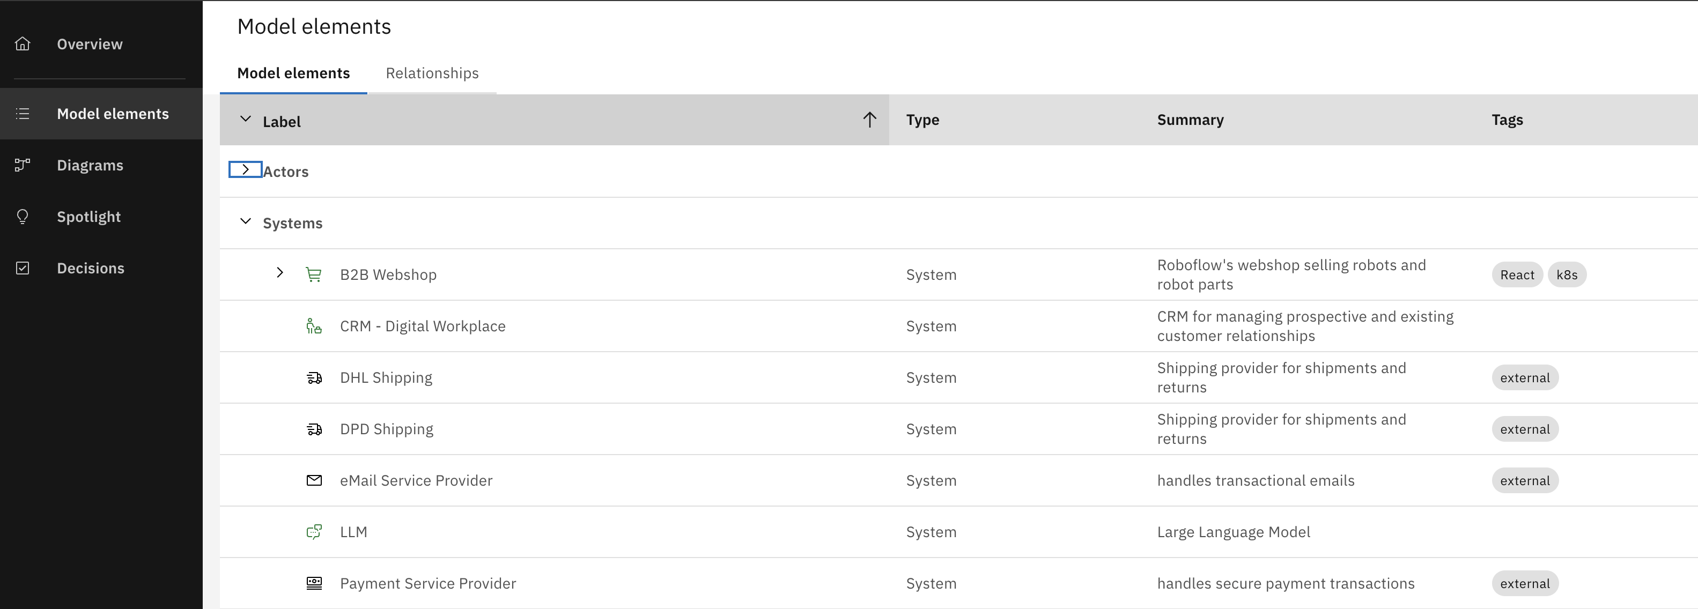Sort by the Type column header
Screen dimensions: 1698x609
922,120
